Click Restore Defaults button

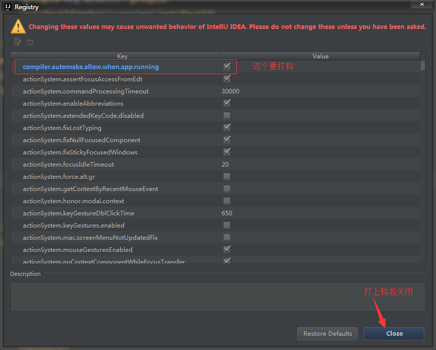click(328, 334)
